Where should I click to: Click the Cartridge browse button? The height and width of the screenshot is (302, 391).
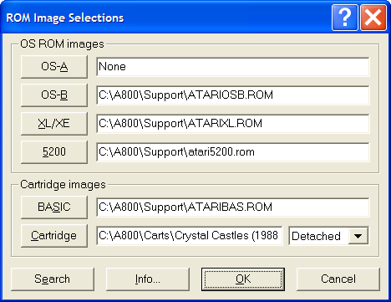[54, 236]
